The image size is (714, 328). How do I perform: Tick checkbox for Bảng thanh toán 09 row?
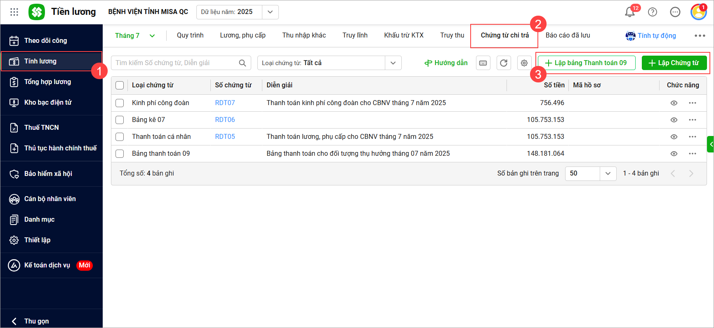click(120, 154)
